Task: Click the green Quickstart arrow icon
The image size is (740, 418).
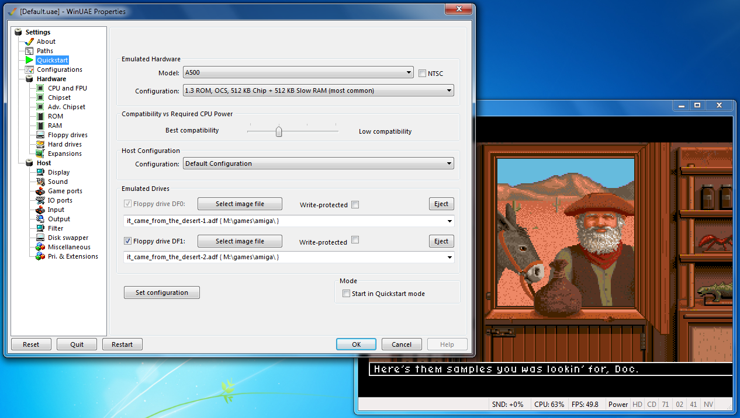Action: (29, 60)
